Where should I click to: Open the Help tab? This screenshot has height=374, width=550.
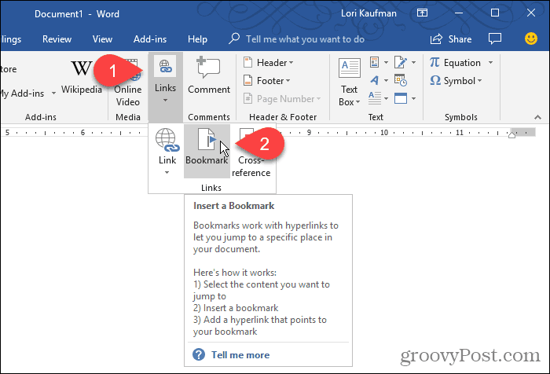[x=197, y=39]
